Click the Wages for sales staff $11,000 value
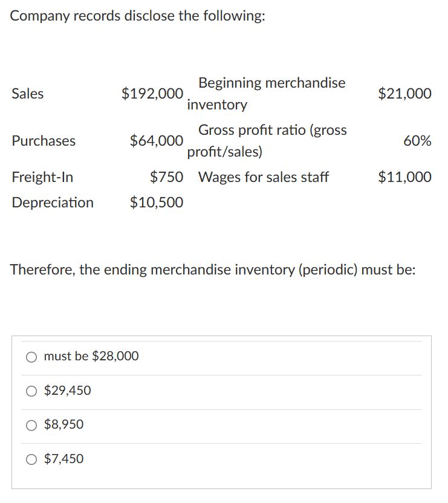448x503 pixels. tap(405, 177)
